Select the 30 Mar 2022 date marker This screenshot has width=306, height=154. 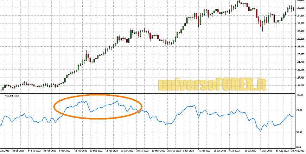click(96, 150)
